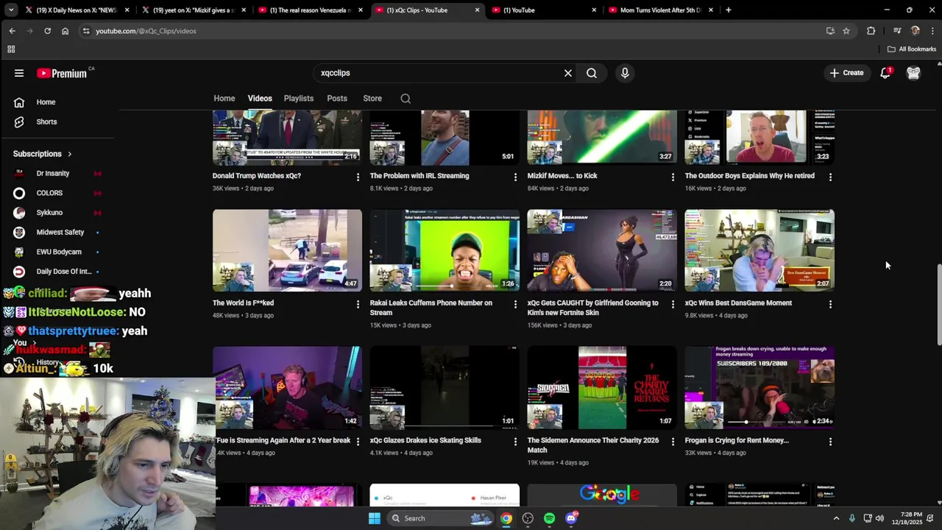
Task: Open the notifications bell
Action: (885, 73)
